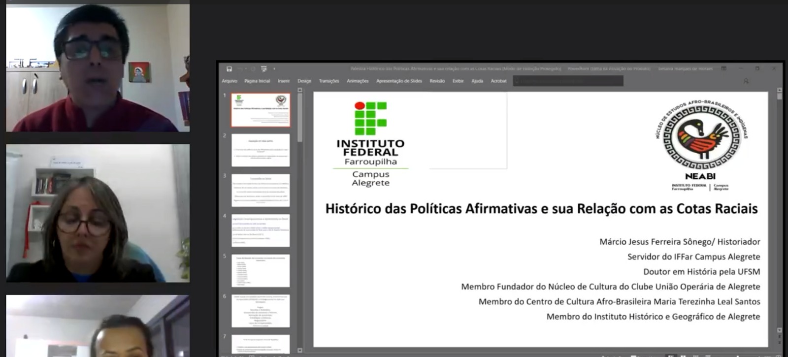788x357 pixels.
Task: Click the NEABI logo on the slide
Action: [x=700, y=145]
